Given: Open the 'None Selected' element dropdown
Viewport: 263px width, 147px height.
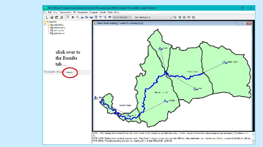Looking at the screenshot, I should (x=122, y=17).
